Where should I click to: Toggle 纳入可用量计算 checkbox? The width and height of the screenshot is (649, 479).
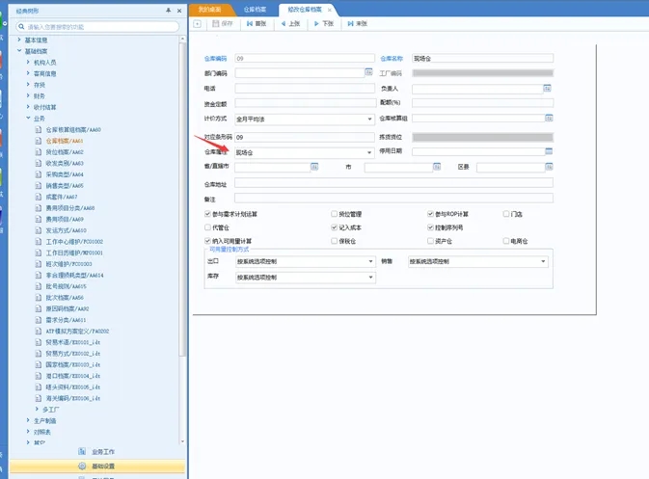point(207,241)
